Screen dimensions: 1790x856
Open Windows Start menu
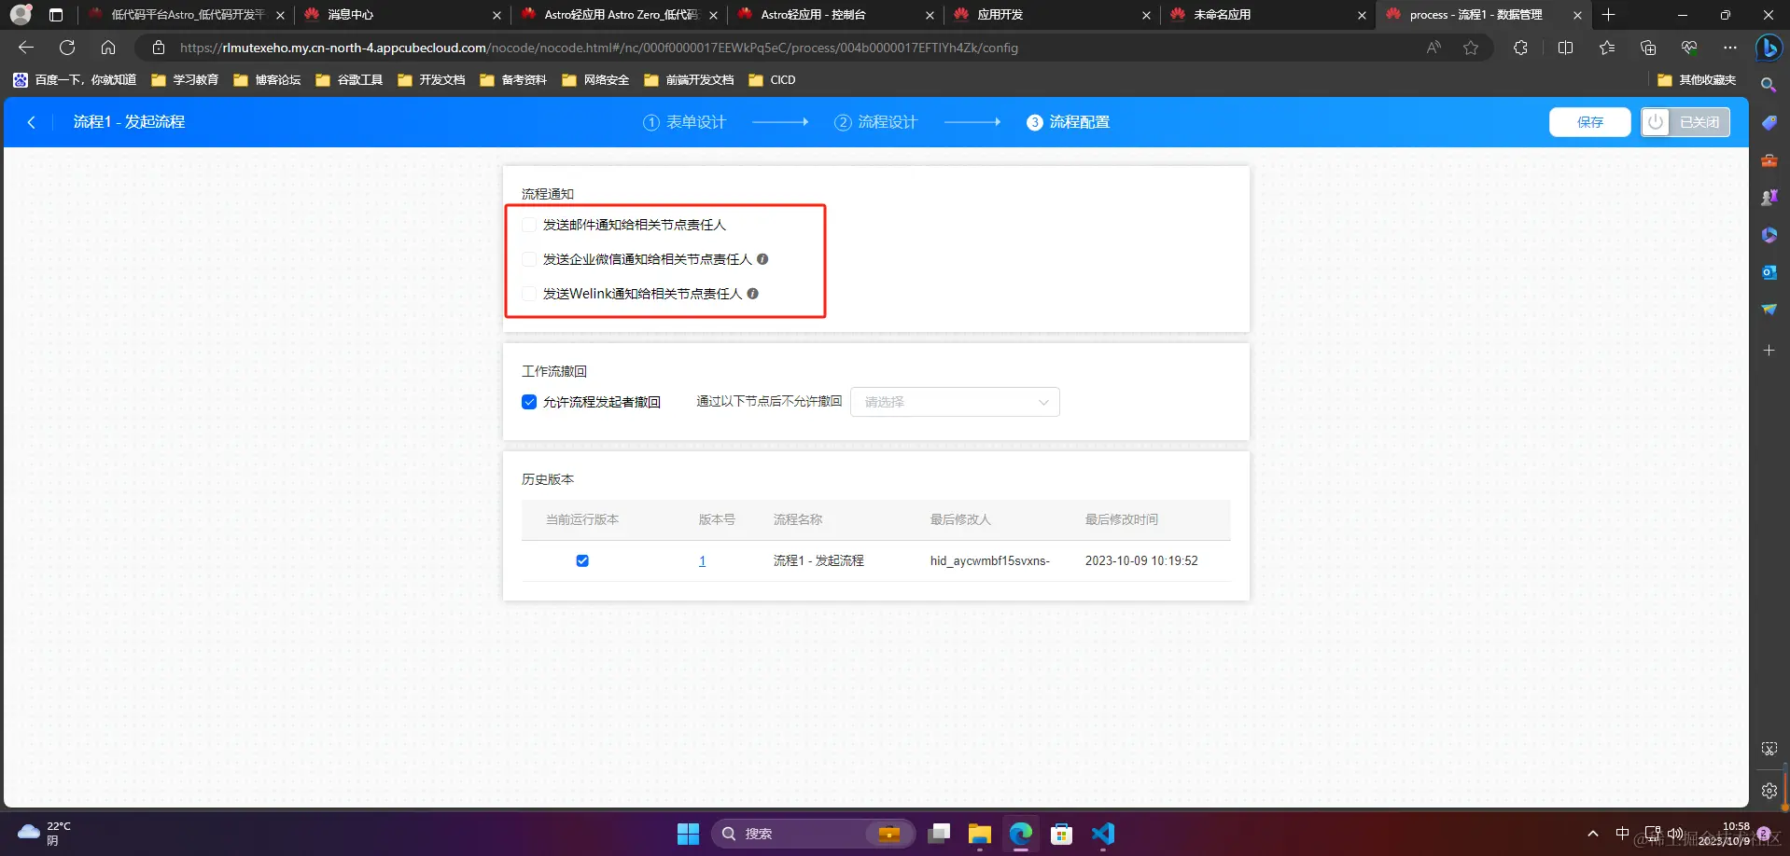pos(688,834)
